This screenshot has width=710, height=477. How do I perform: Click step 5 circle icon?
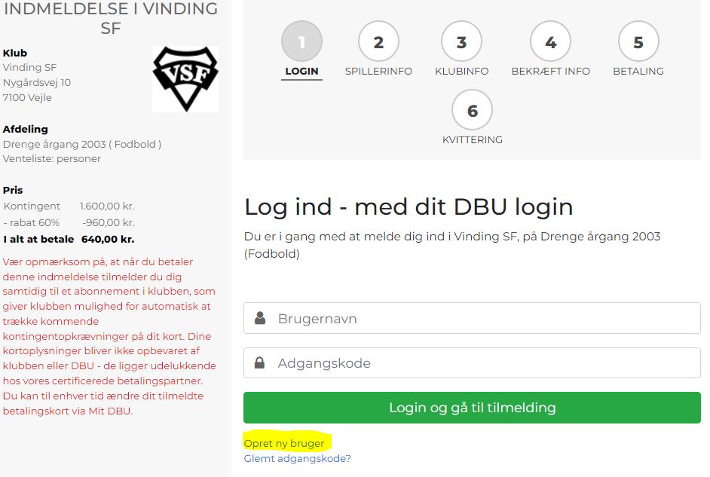[638, 41]
